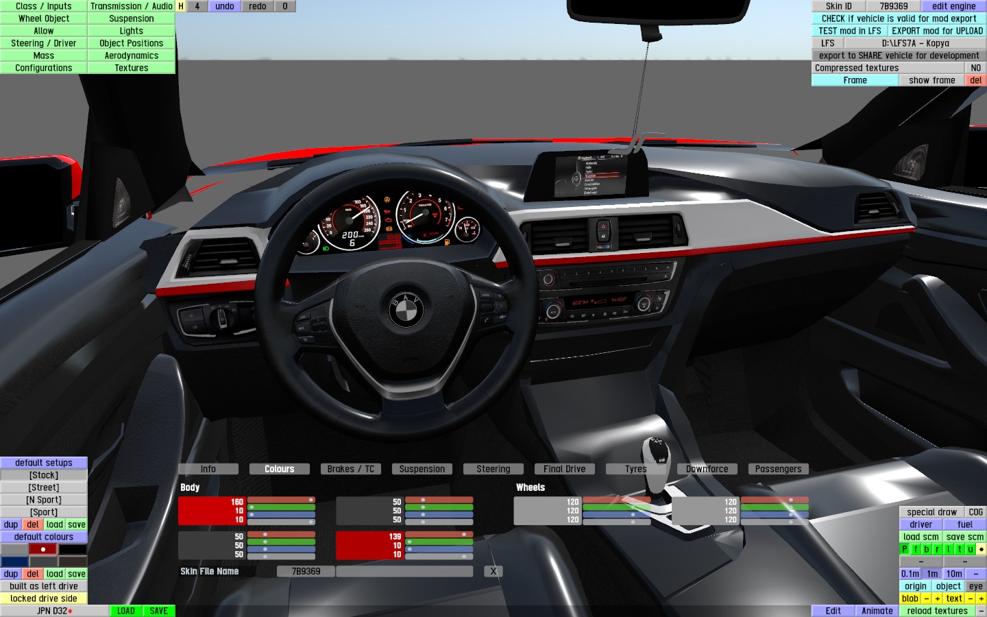This screenshot has width=987, height=617.
Task: Open the Class / Inputs section
Action: (44, 6)
